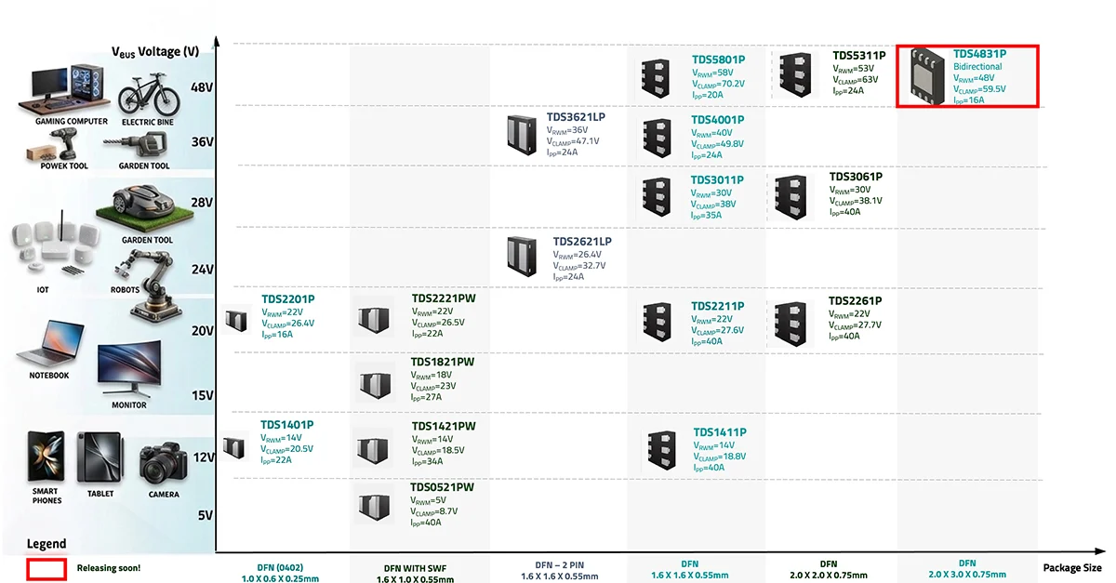Open the TDS1821PW part name
The image size is (1116, 583).
tap(443, 362)
